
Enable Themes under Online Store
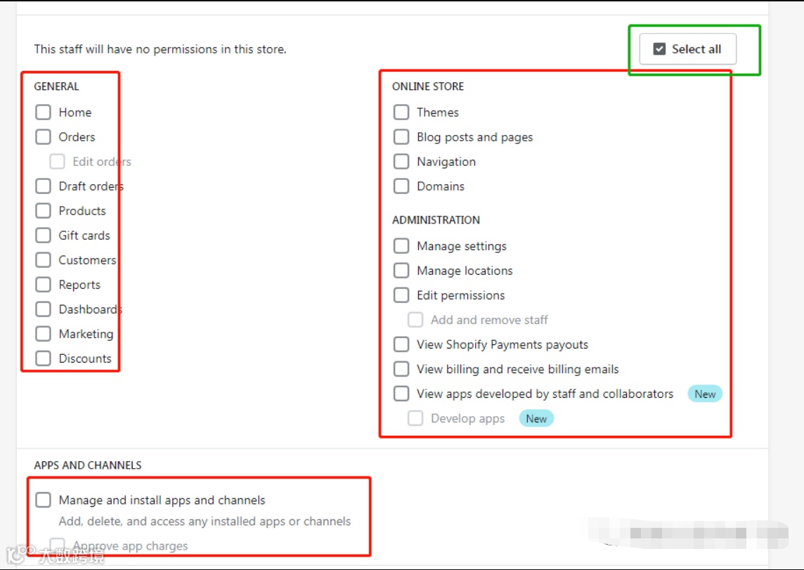click(x=401, y=112)
